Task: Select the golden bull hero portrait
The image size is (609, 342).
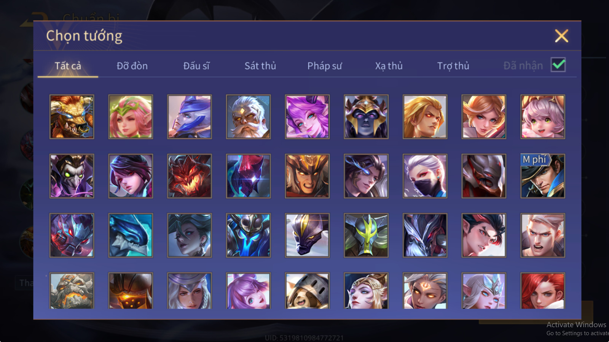Action: [72, 117]
